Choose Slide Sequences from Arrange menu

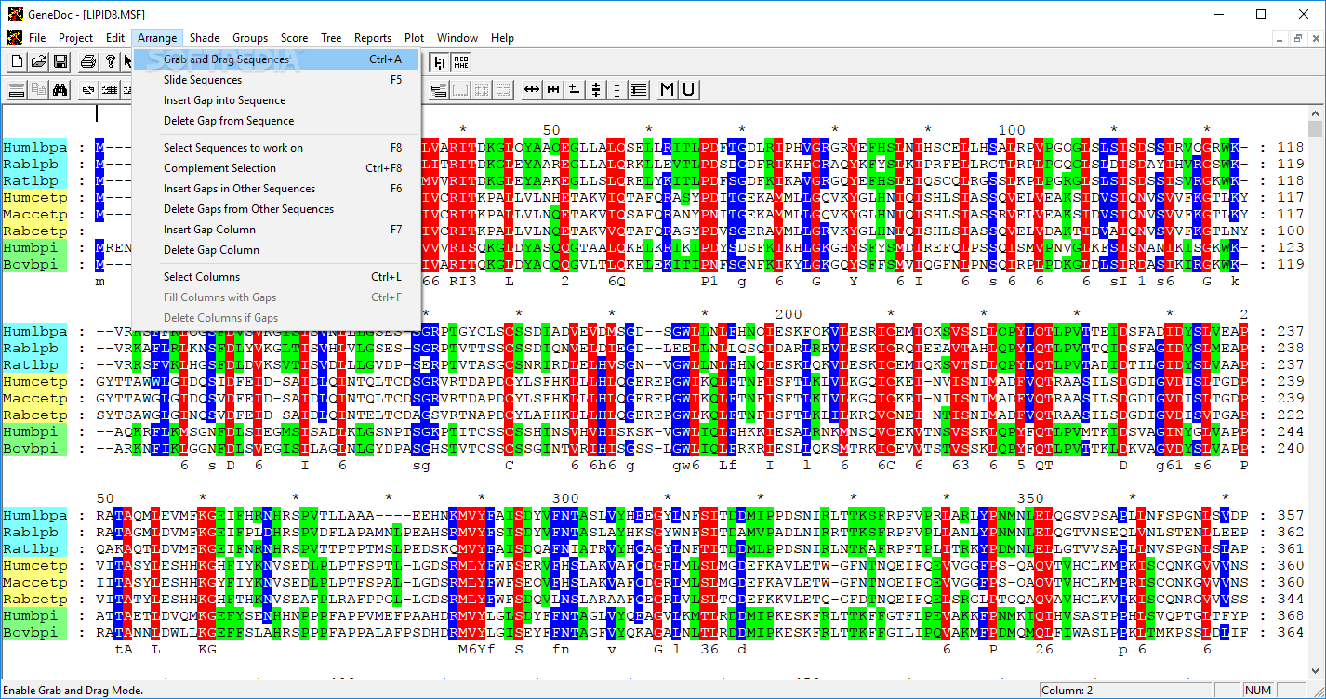pyautogui.click(x=277, y=80)
